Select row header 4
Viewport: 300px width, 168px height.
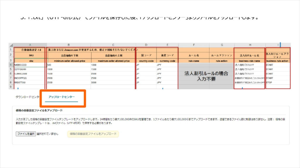tap(11, 65)
